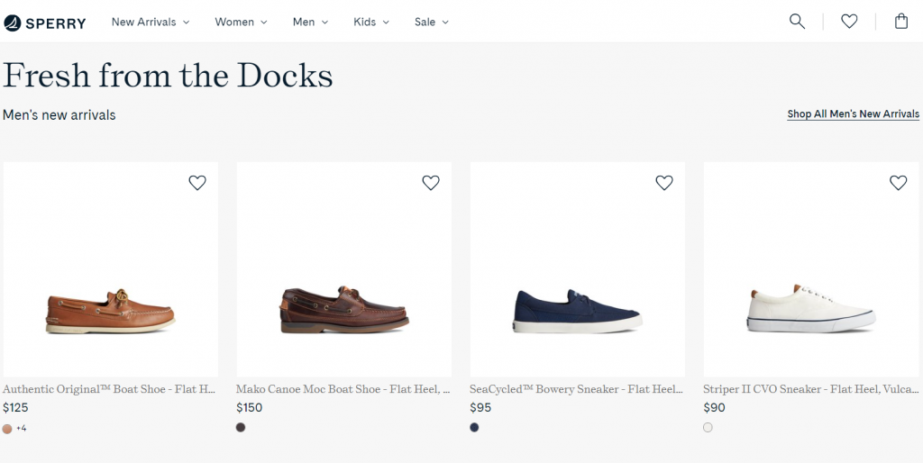This screenshot has width=923, height=463.
Task: Open the Kids menu
Action: 371,22
